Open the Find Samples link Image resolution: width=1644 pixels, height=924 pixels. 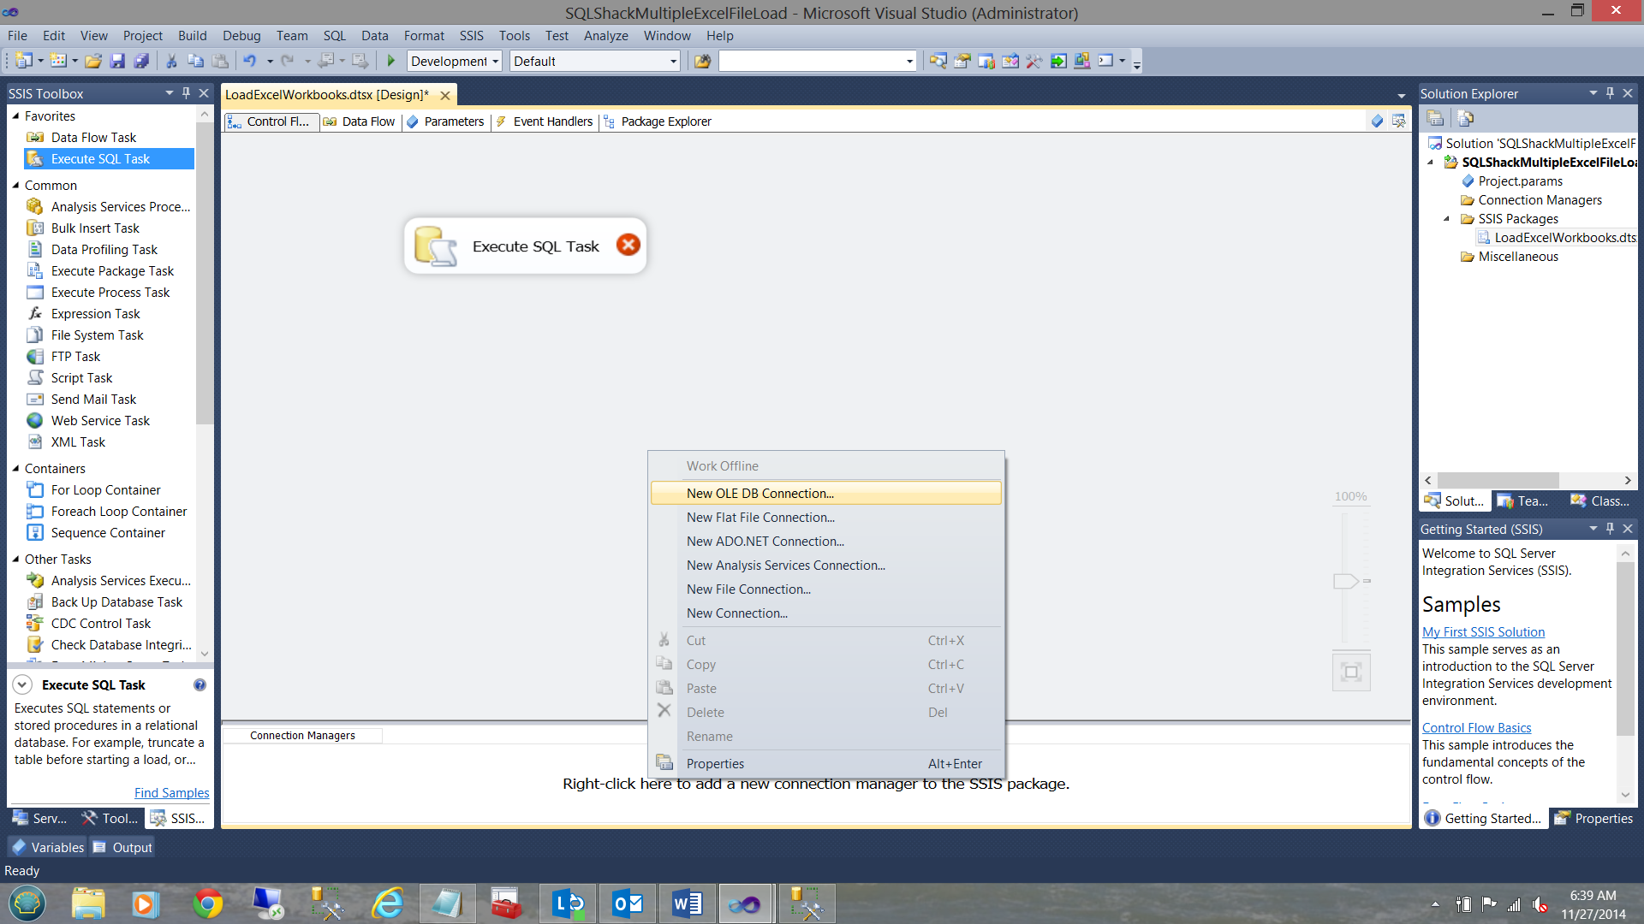click(171, 793)
